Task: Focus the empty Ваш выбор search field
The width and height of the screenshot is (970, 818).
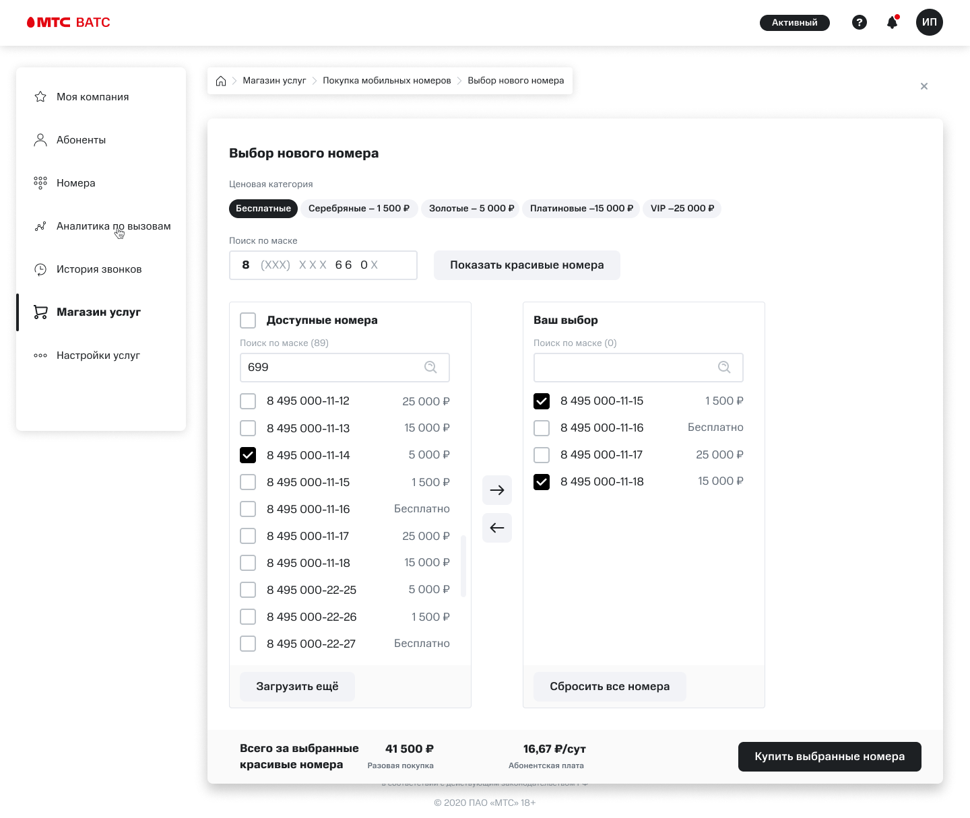Action: click(x=639, y=368)
